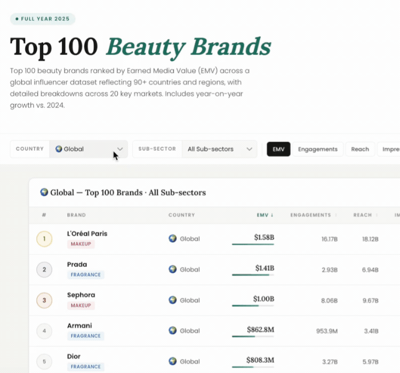Click the globe icon in table title

click(44, 192)
